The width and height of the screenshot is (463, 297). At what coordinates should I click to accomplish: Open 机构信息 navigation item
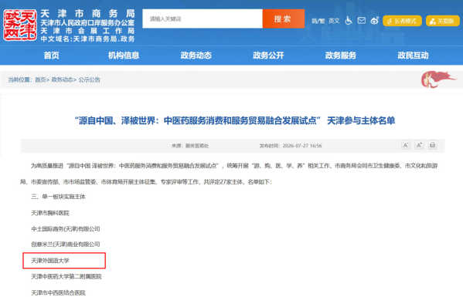coord(124,56)
